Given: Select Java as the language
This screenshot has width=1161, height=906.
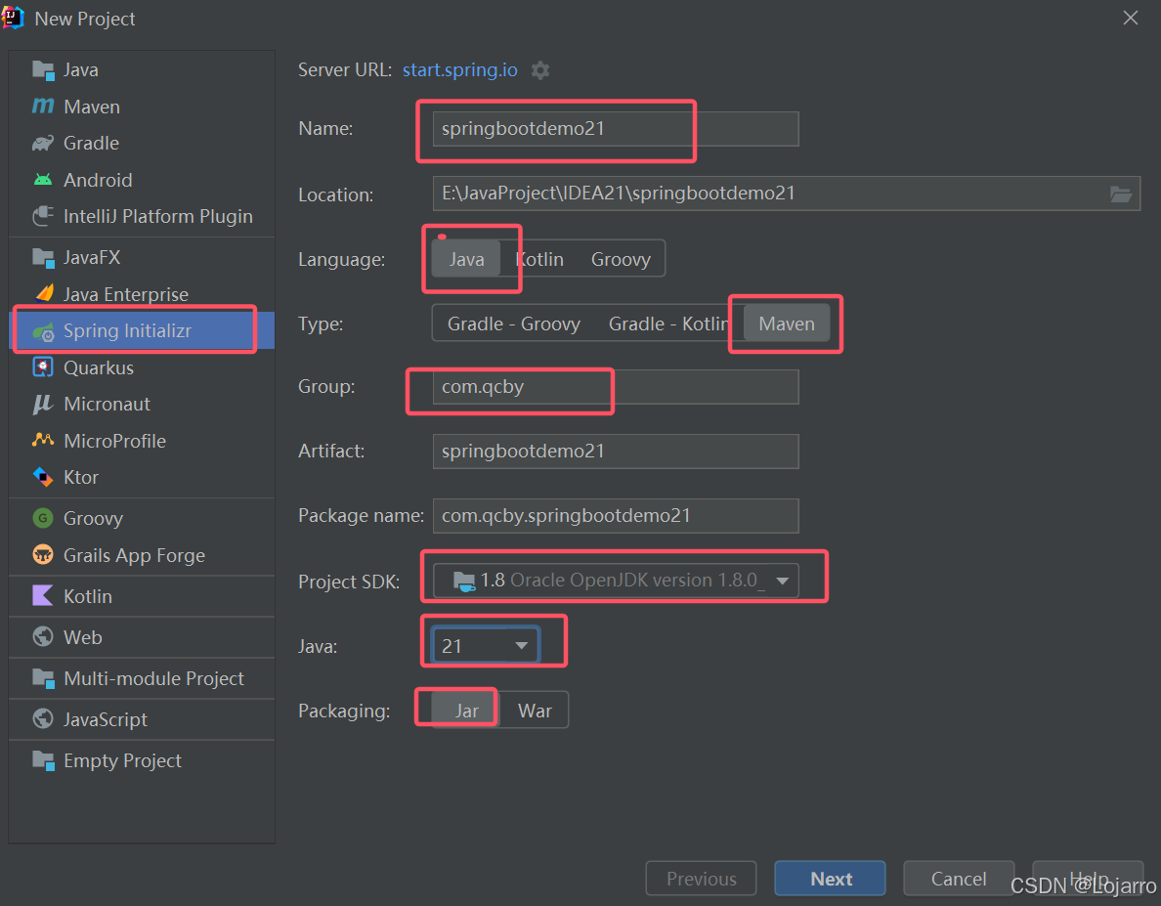Looking at the screenshot, I should click(466, 259).
